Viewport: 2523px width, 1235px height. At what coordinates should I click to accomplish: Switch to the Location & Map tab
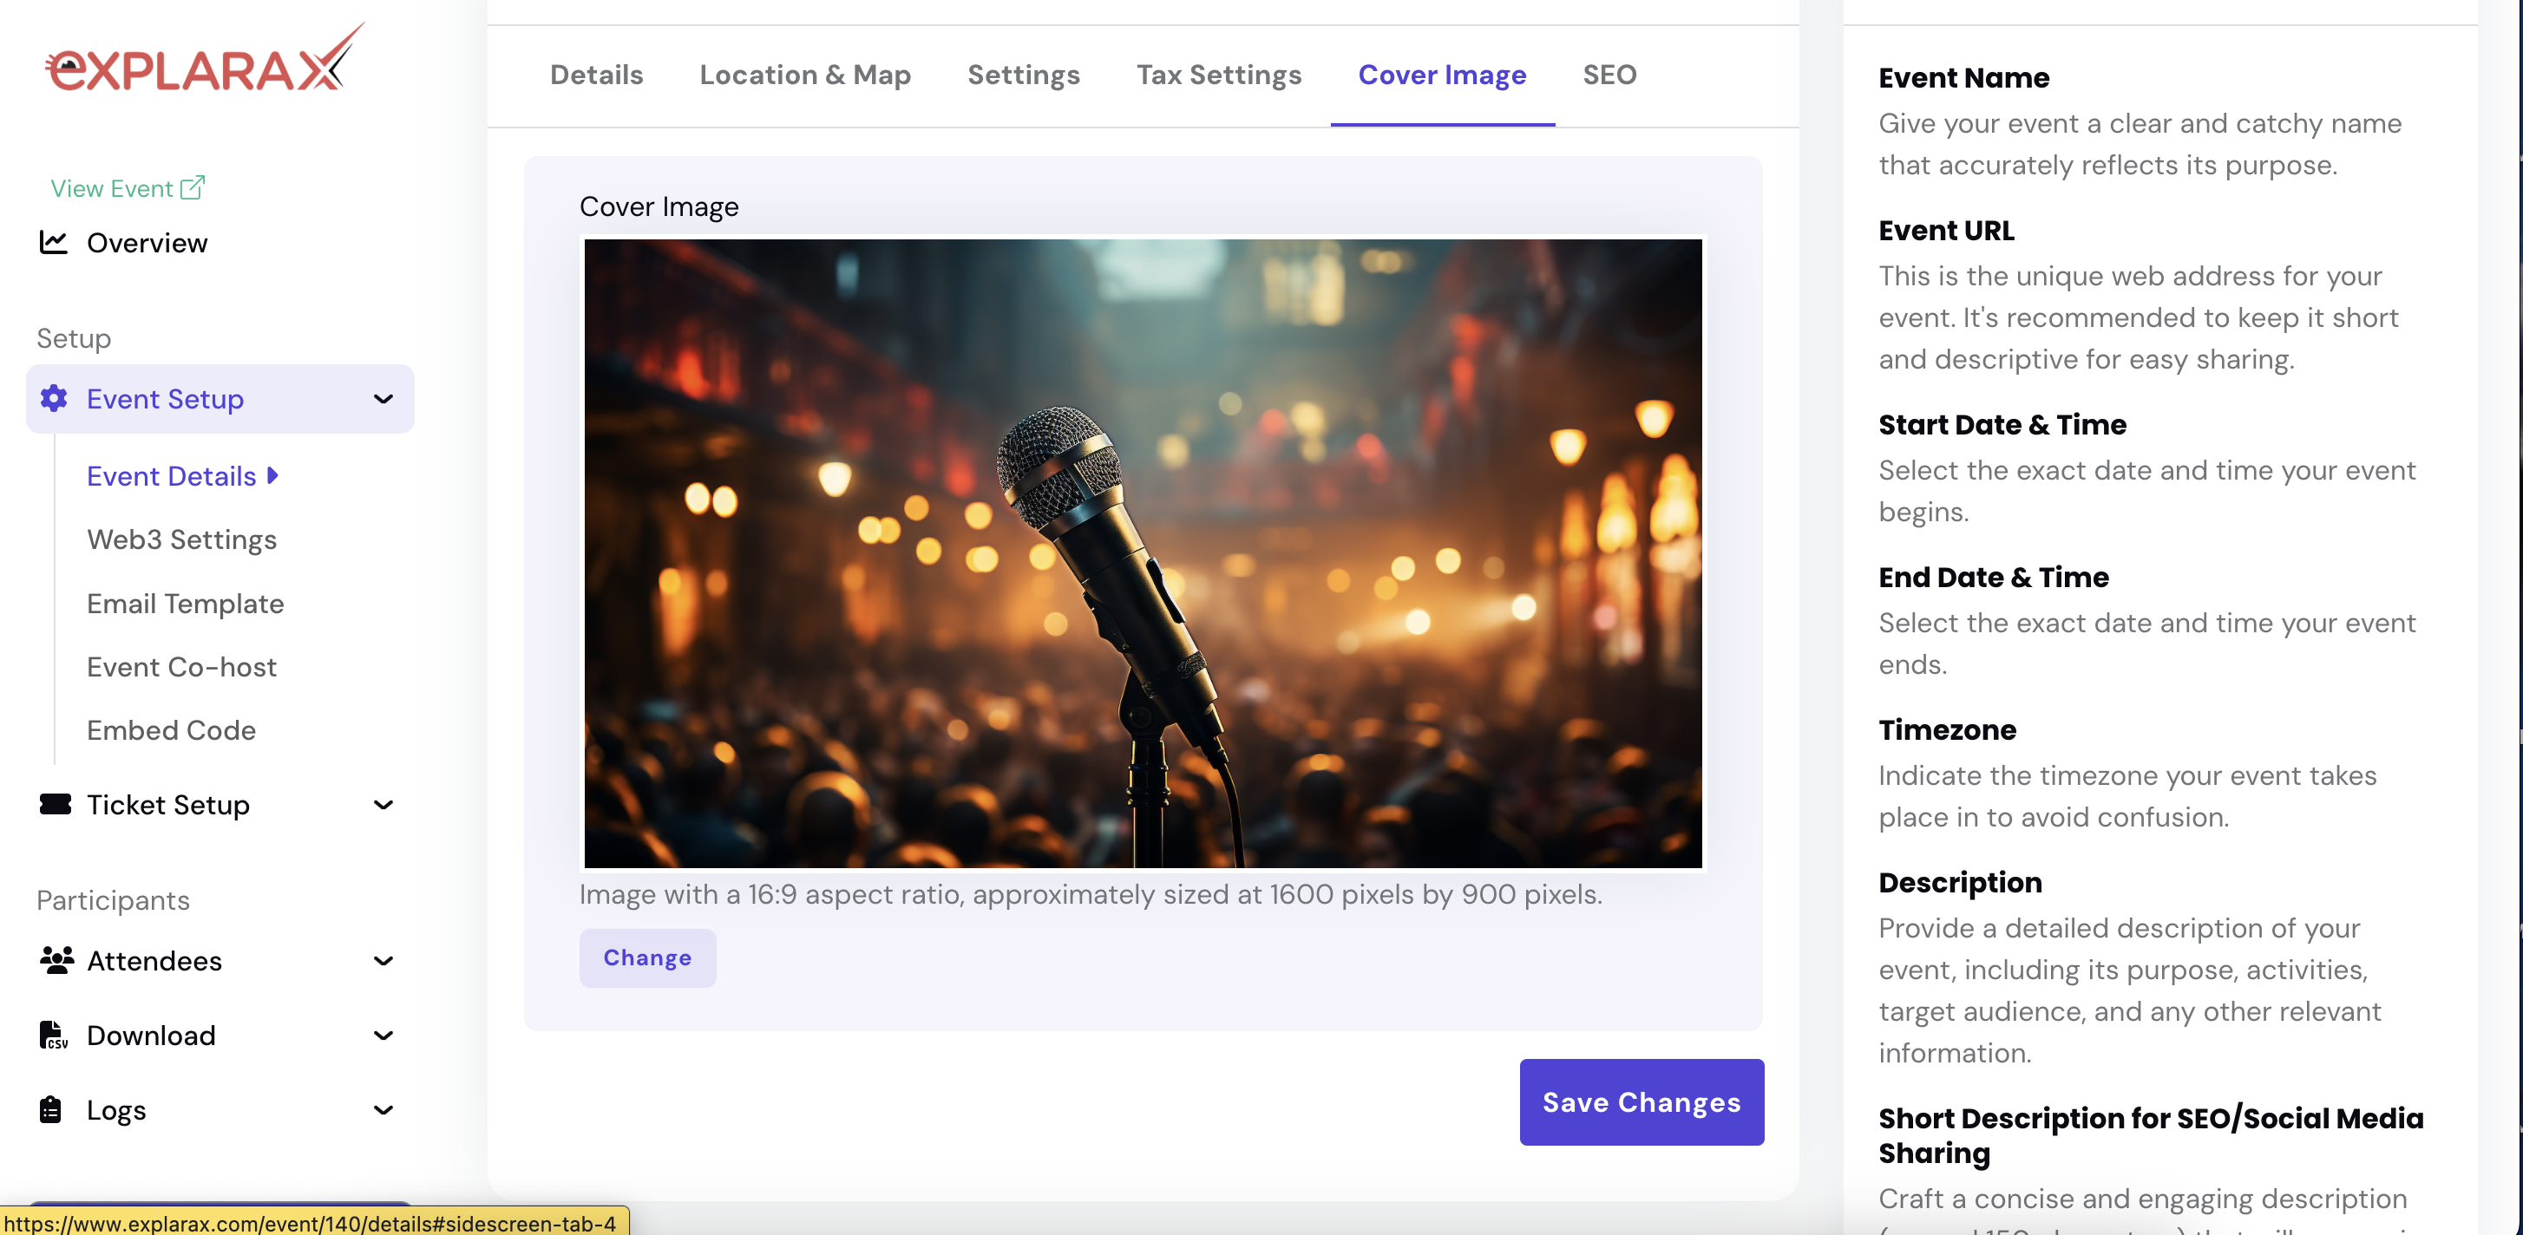(x=805, y=75)
